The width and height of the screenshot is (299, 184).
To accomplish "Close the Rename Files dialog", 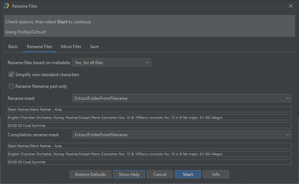I will [290, 6].
